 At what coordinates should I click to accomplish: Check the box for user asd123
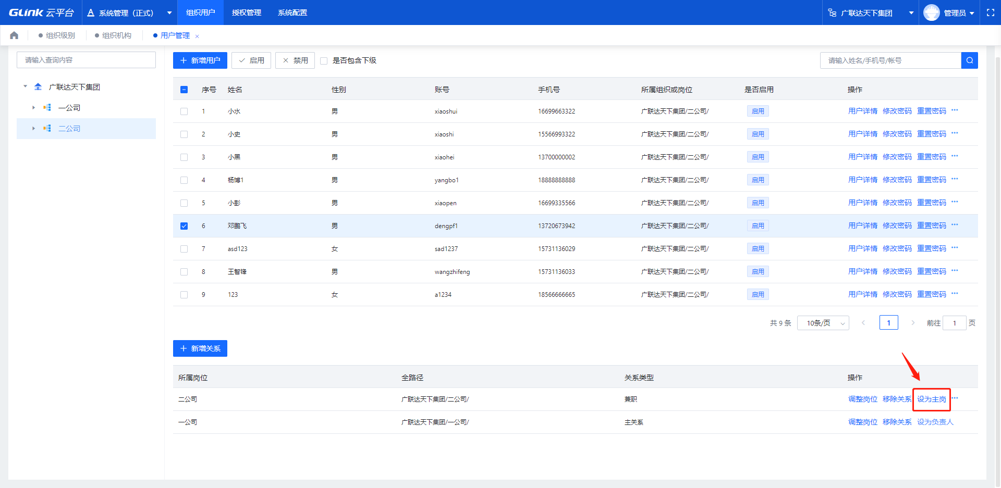pos(184,249)
